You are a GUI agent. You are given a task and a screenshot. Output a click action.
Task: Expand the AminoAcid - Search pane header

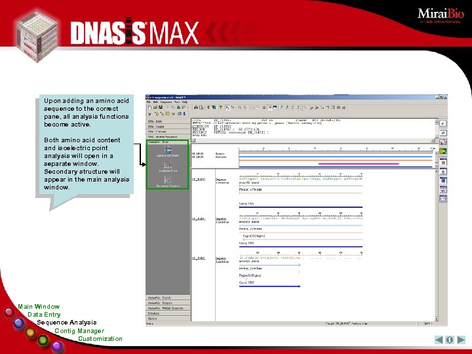[168, 298]
